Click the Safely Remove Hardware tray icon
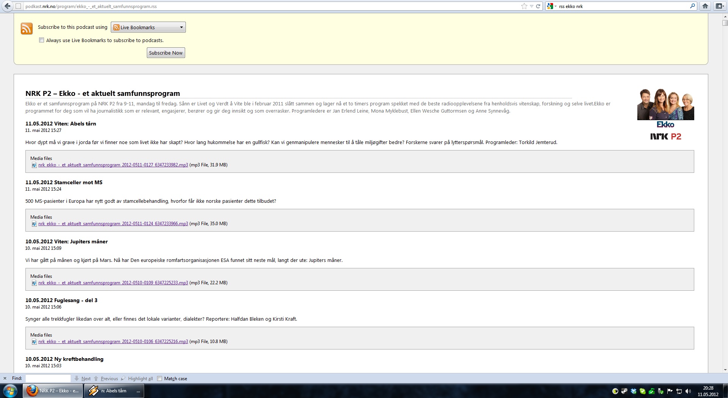The height and width of the screenshot is (398, 728). pos(661,391)
